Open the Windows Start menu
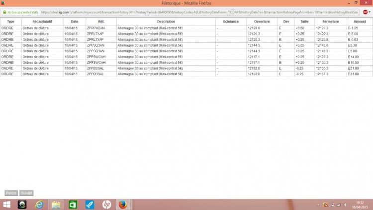This screenshot has width=373, height=210. [x=7, y=205]
